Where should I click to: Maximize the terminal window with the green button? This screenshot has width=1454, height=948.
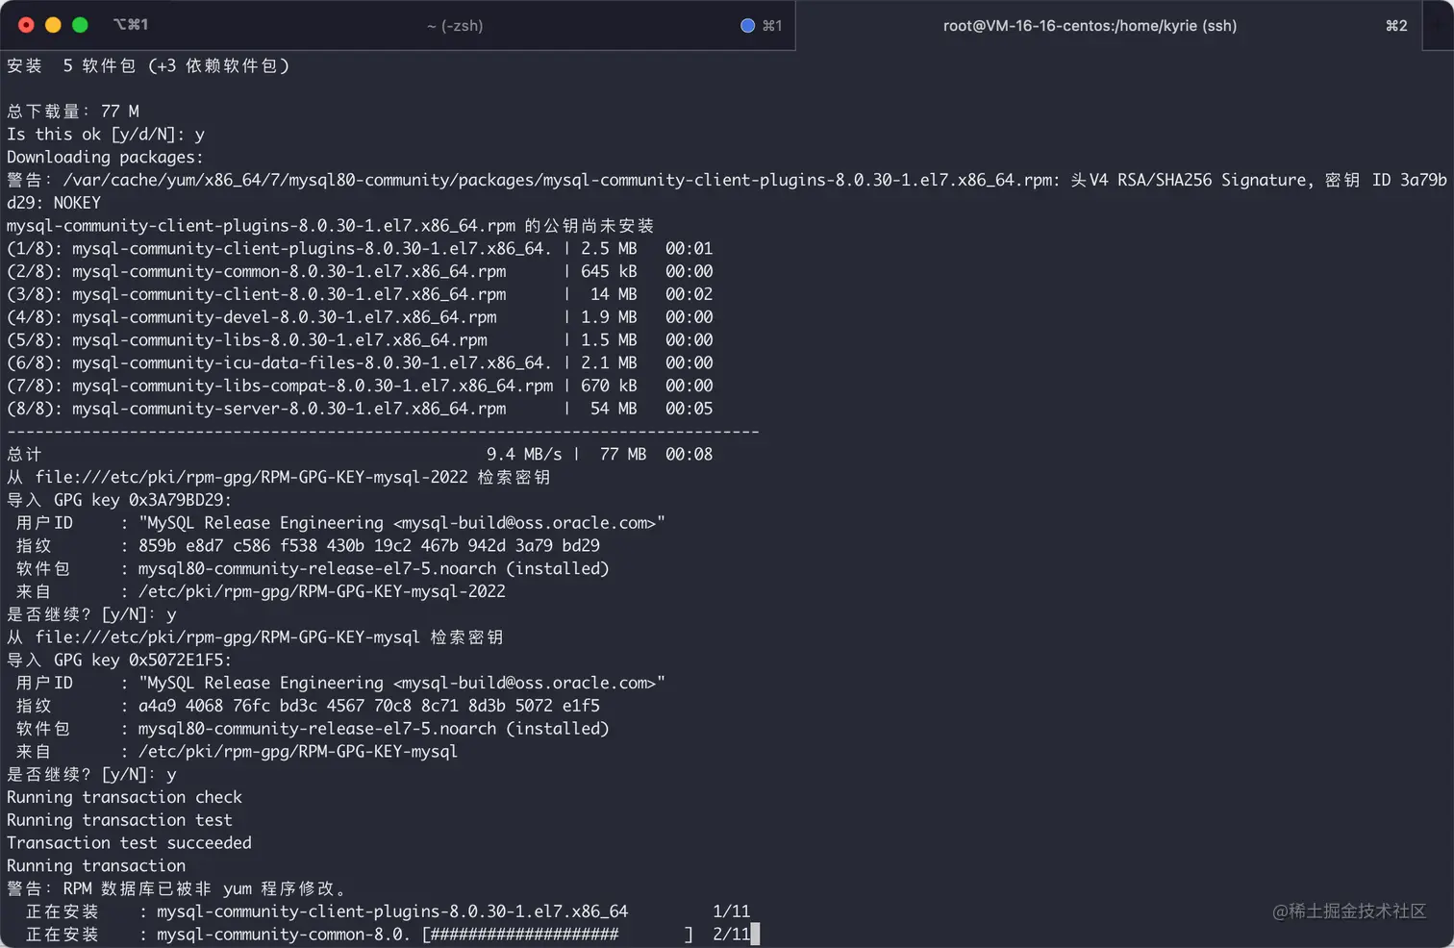coord(80,25)
